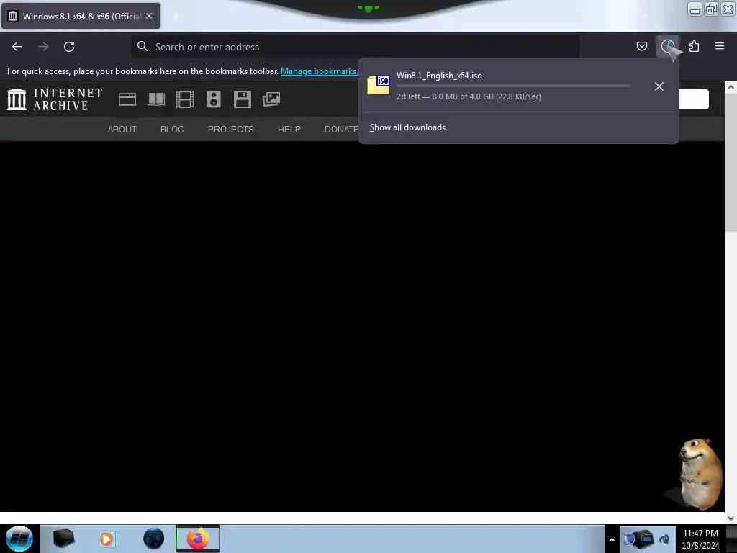Open the Software floppy disk icon
737x553 pixels.
tap(243, 99)
